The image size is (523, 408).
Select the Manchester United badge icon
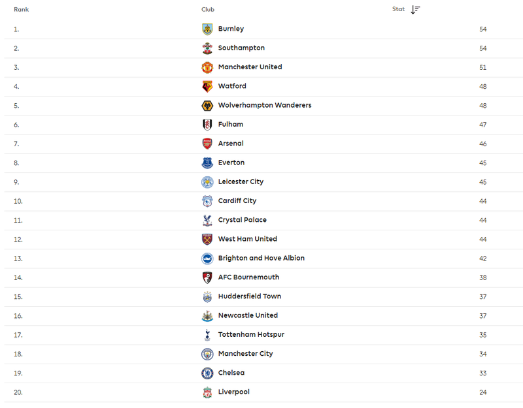click(207, 67)
